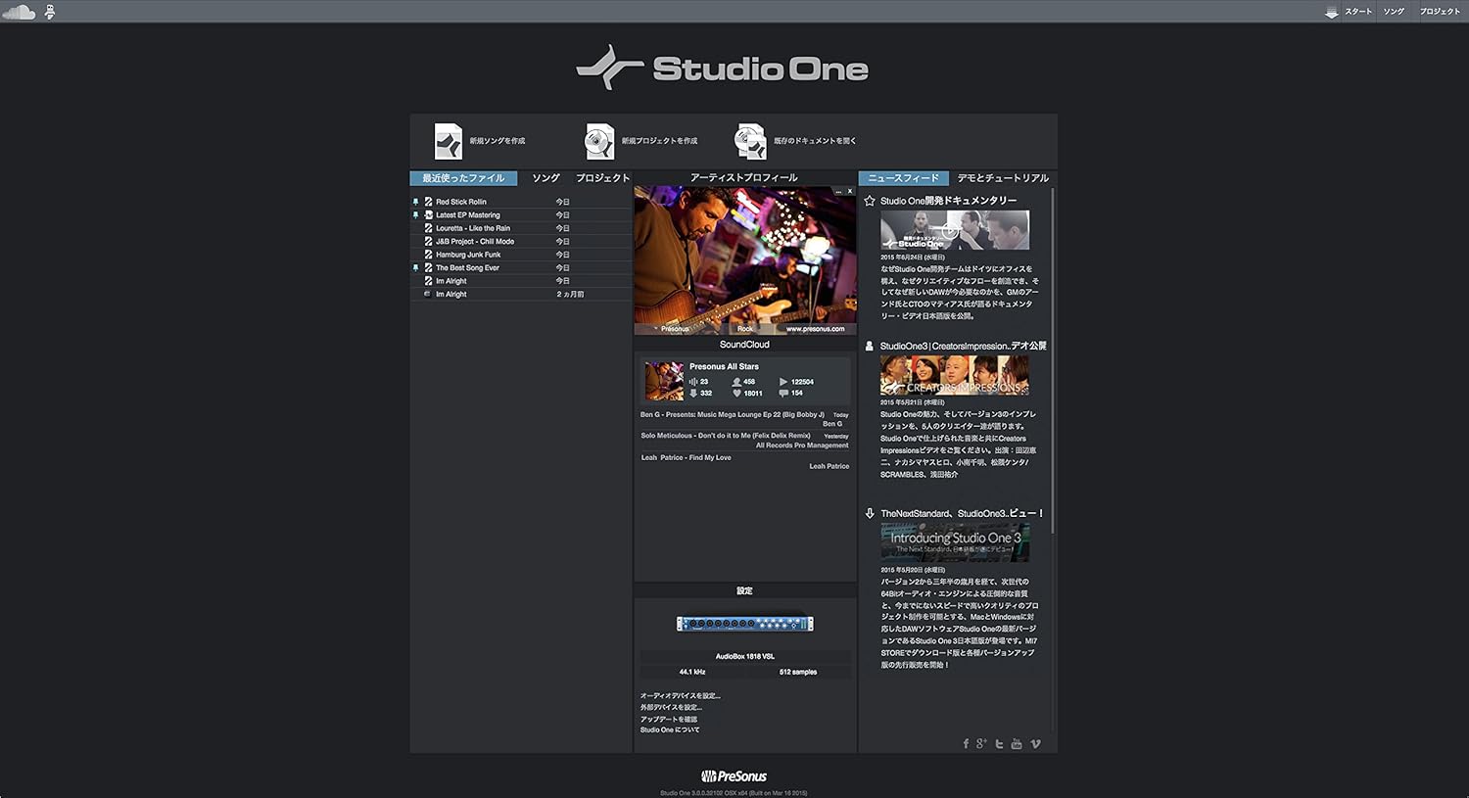Close the artist profile photo with X

(x=849, y=191)
